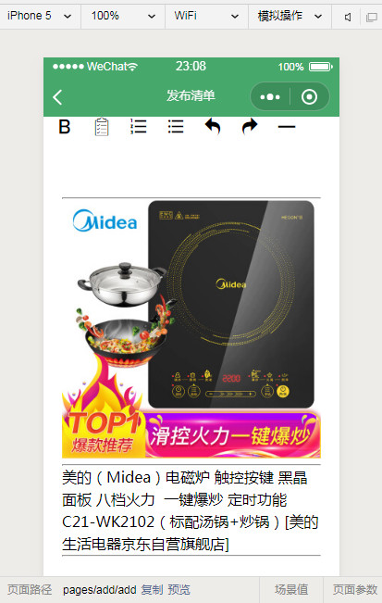382x603 pixels.
Task: Copy page path via 复制 link
Action: (x=152, y=589)
